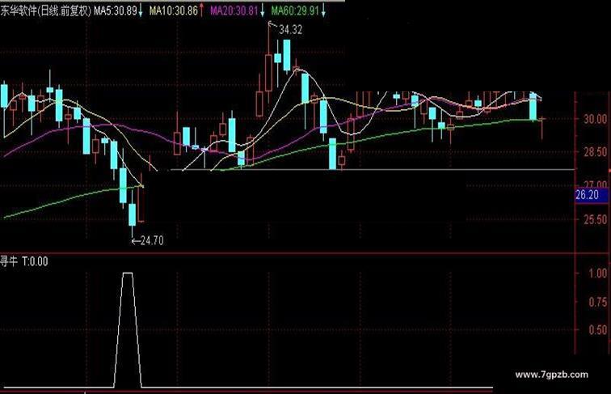Click the MA10 red up arrow indicator
Viewport: 611px width, 394px height.
click(x=201, y=11)
